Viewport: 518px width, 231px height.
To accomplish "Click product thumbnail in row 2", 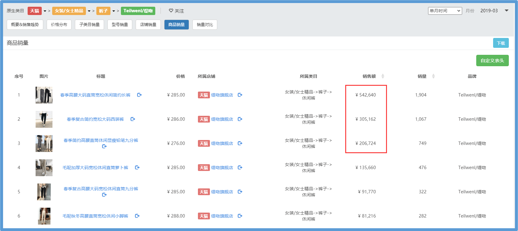I will pos(44,119).
